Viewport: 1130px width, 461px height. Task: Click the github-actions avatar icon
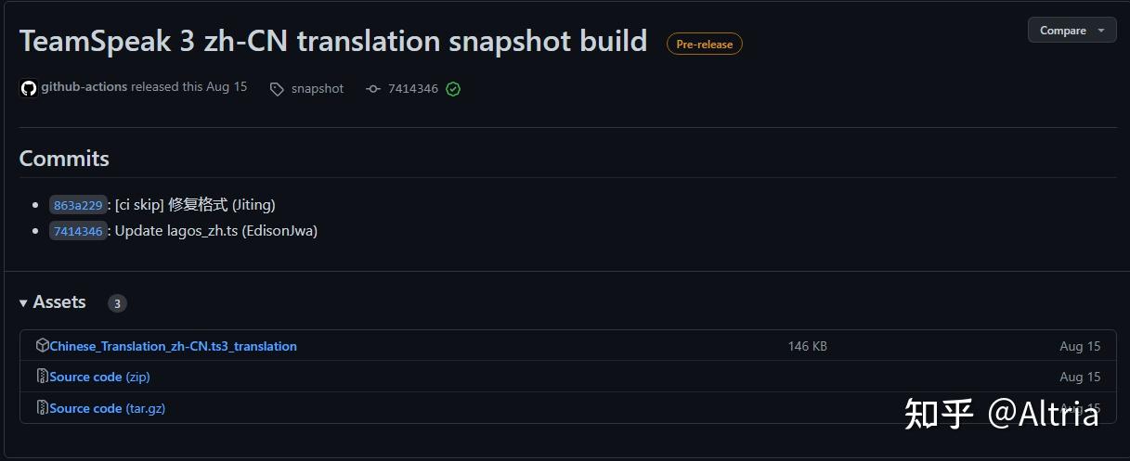click(x=29, y=88)
